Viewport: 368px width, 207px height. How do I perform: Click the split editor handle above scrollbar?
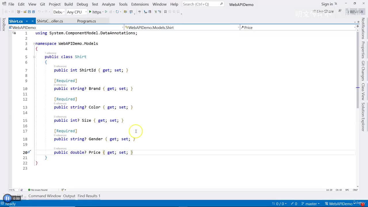358,26
